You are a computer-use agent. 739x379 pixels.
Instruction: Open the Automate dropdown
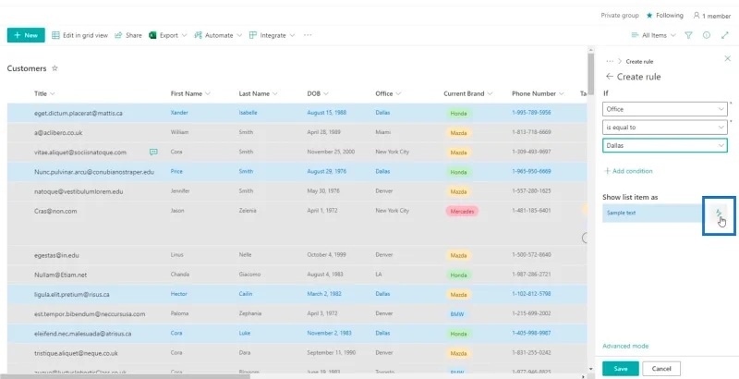pyautogui.click(x=218, y=35)
